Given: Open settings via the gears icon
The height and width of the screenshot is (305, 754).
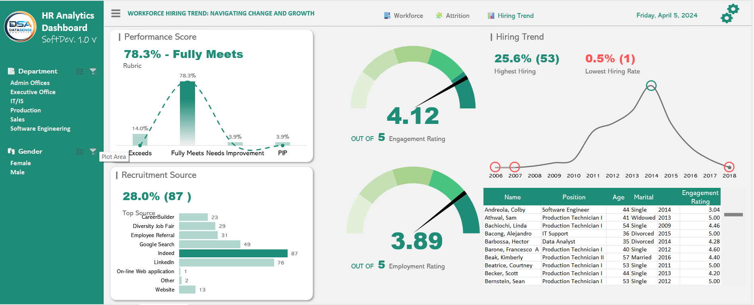Looking at the screenshot, I should click(x=729, y=14).
